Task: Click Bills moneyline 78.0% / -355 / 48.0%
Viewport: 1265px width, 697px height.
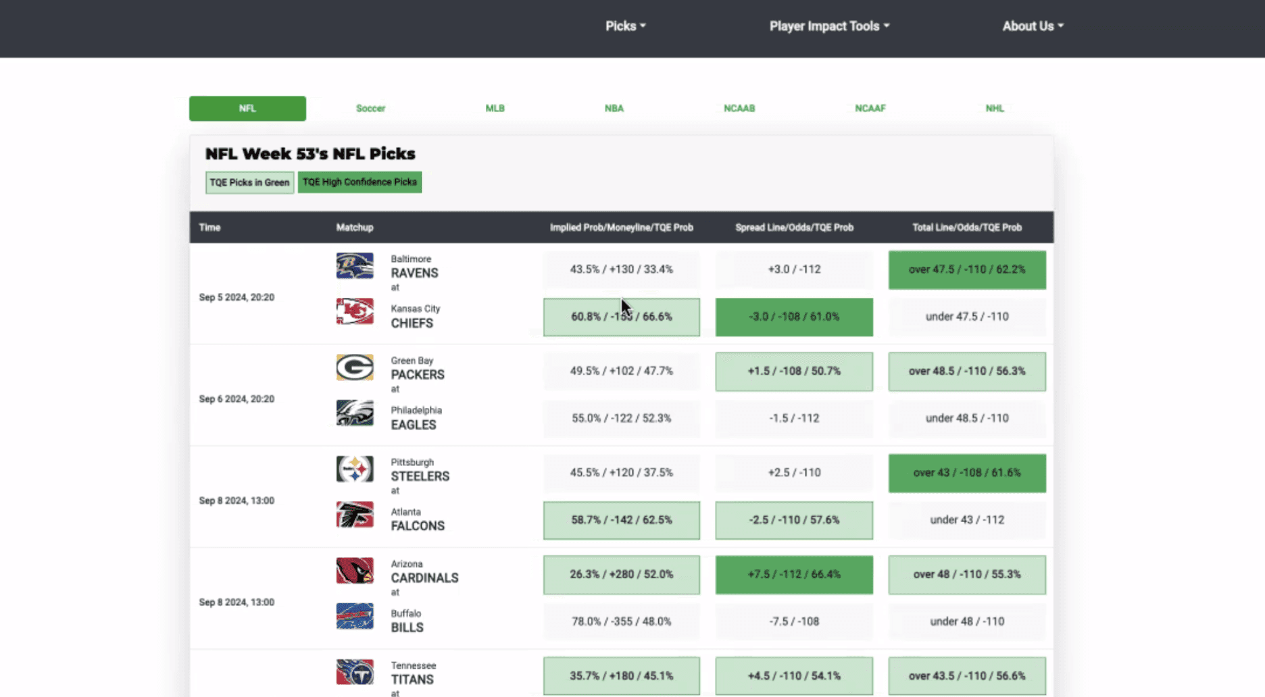Action: click(621, 621)
